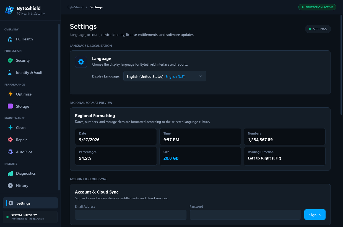Open the Repair page
This screenshot has height=227, width=343.
pyautogui.click(x=30, y=140)
